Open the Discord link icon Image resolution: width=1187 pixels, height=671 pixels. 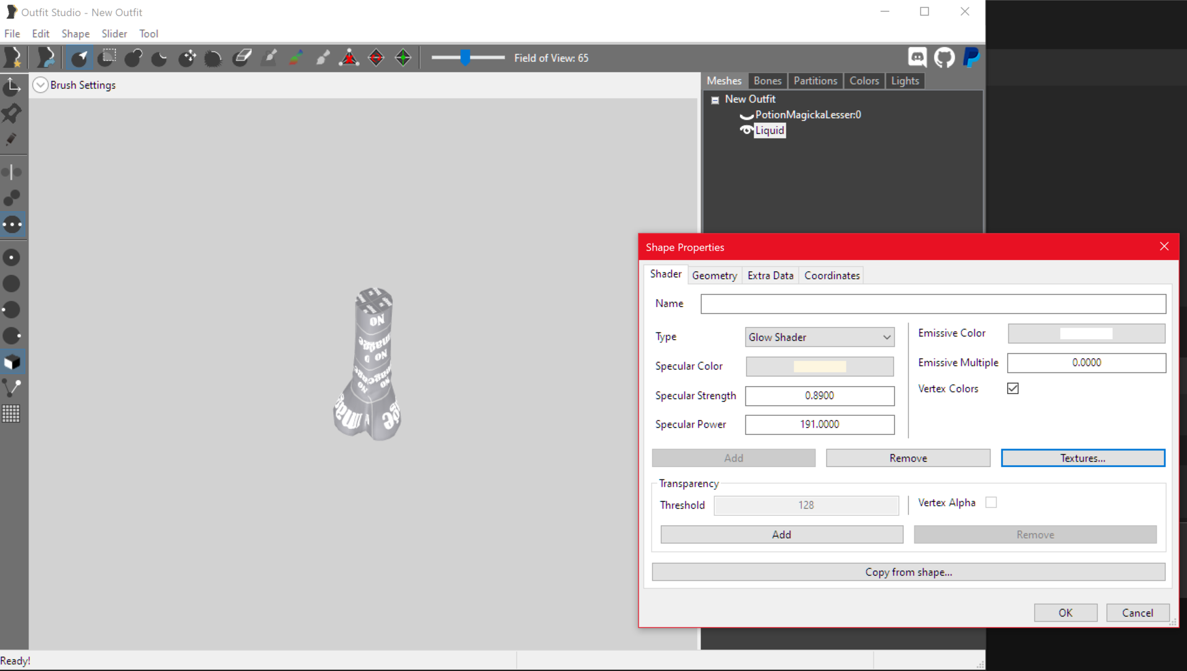point(917,57)
